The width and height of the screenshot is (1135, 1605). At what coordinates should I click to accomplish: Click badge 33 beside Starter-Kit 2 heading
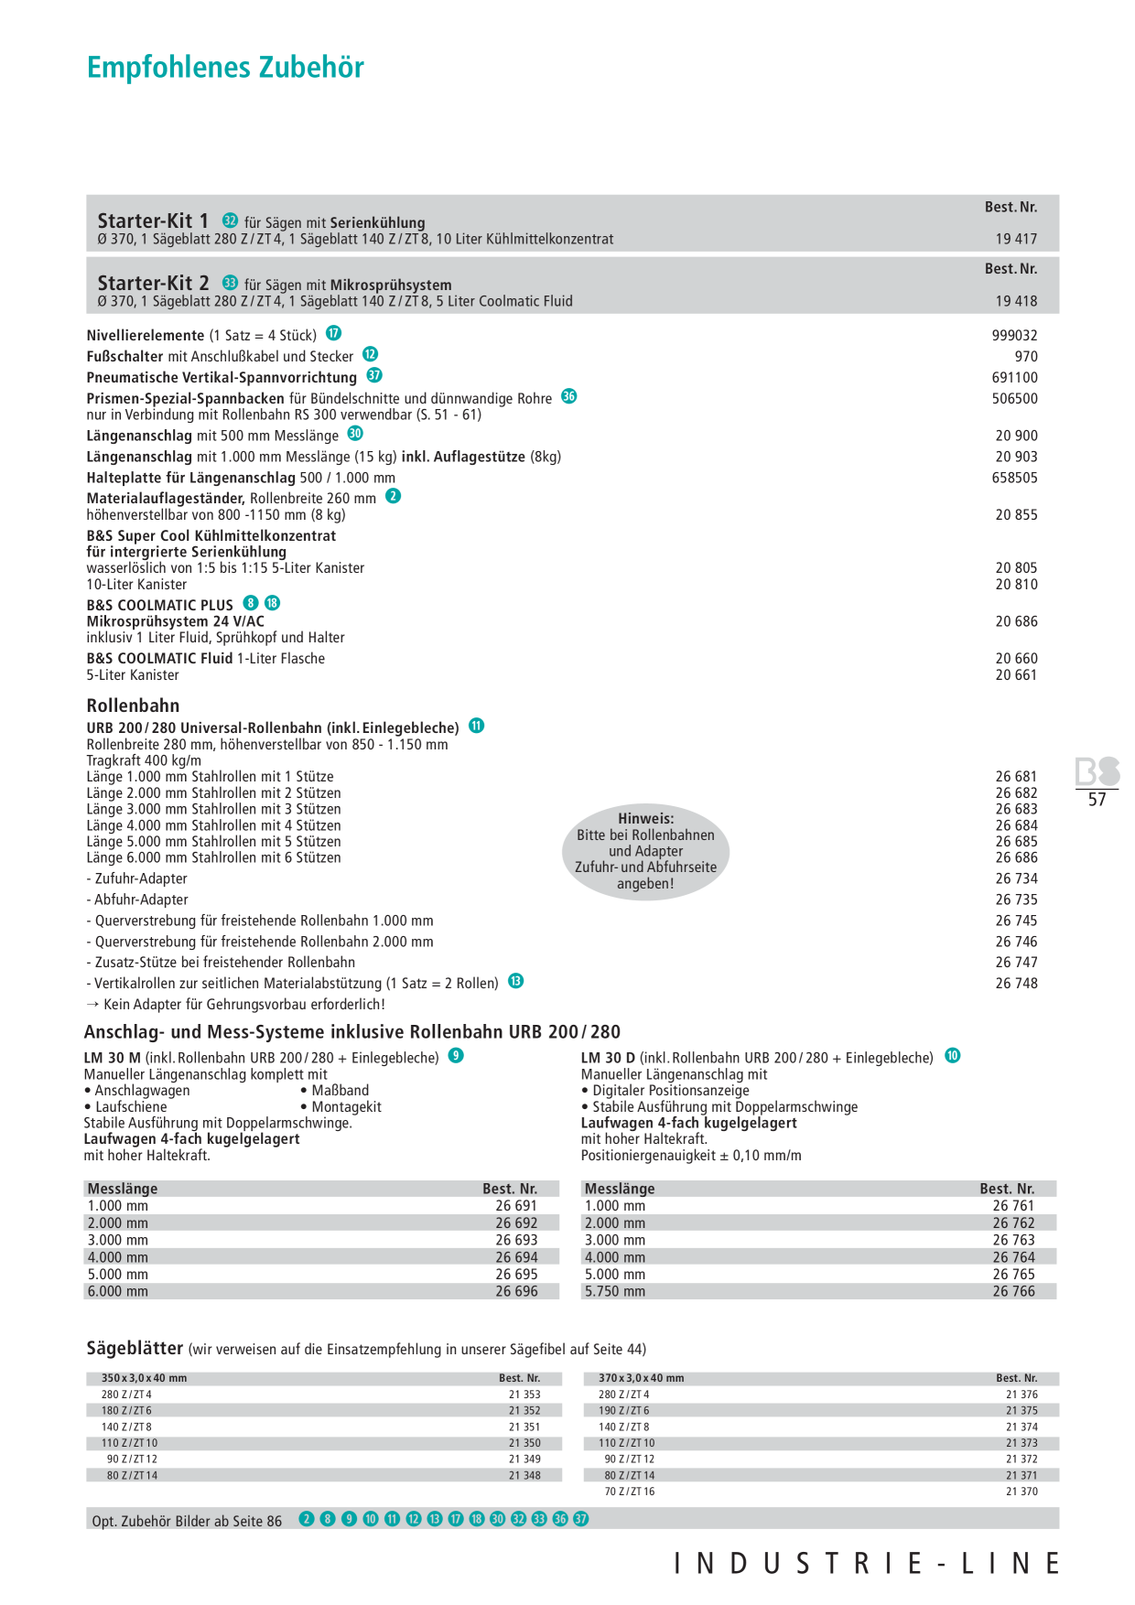pyautogui.click(x=231, y=283)
